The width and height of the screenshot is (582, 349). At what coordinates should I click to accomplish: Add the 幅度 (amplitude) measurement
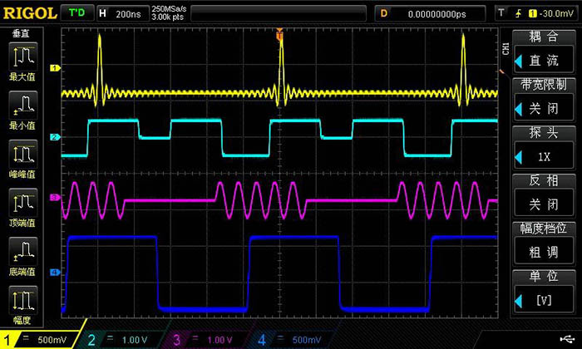pyautogui.click(x=21, y=303)
